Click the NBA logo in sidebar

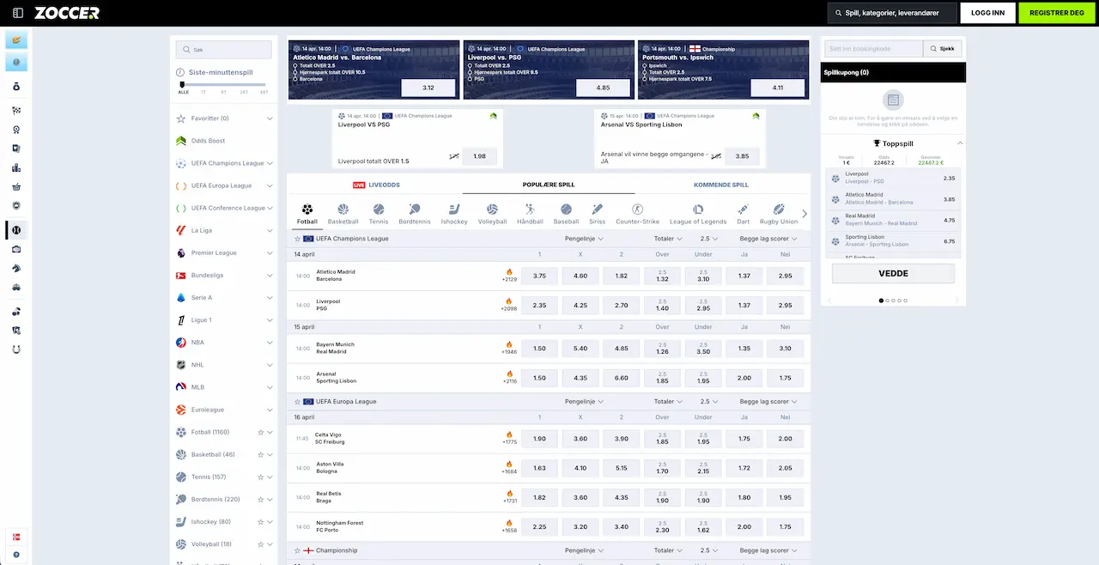coord(181,342)
